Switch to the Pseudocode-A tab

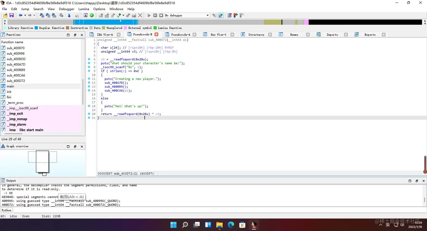click(x=181, y=35)
